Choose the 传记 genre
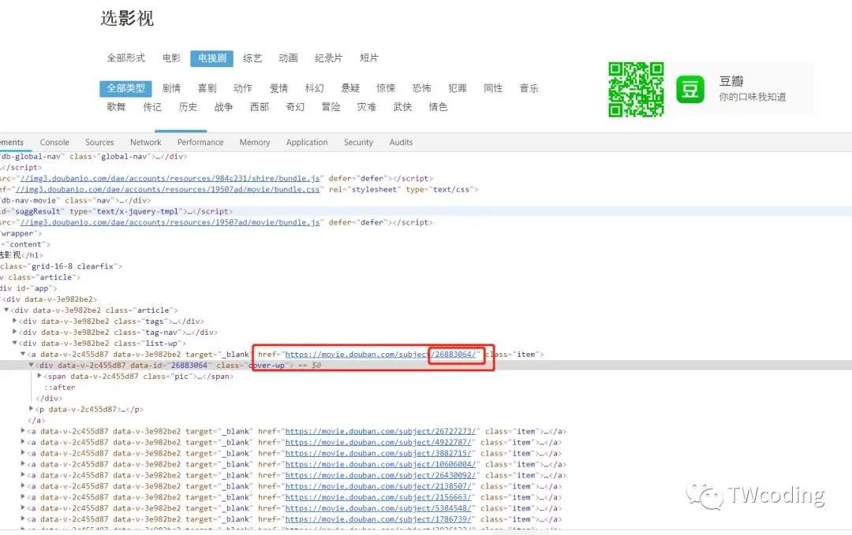The width and height of the screenshot is (852, 535). [x=152, y=107]
